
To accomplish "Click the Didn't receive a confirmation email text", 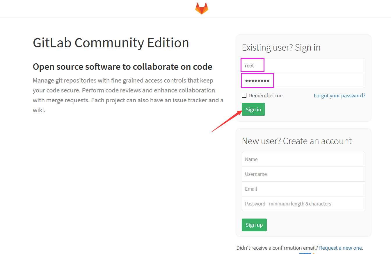I will [x=277, y=248].
